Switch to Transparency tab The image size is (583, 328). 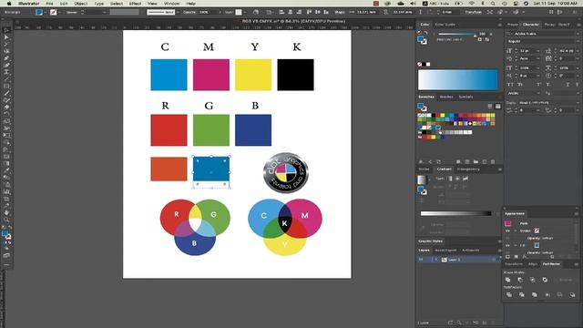[x=468, y=169]
